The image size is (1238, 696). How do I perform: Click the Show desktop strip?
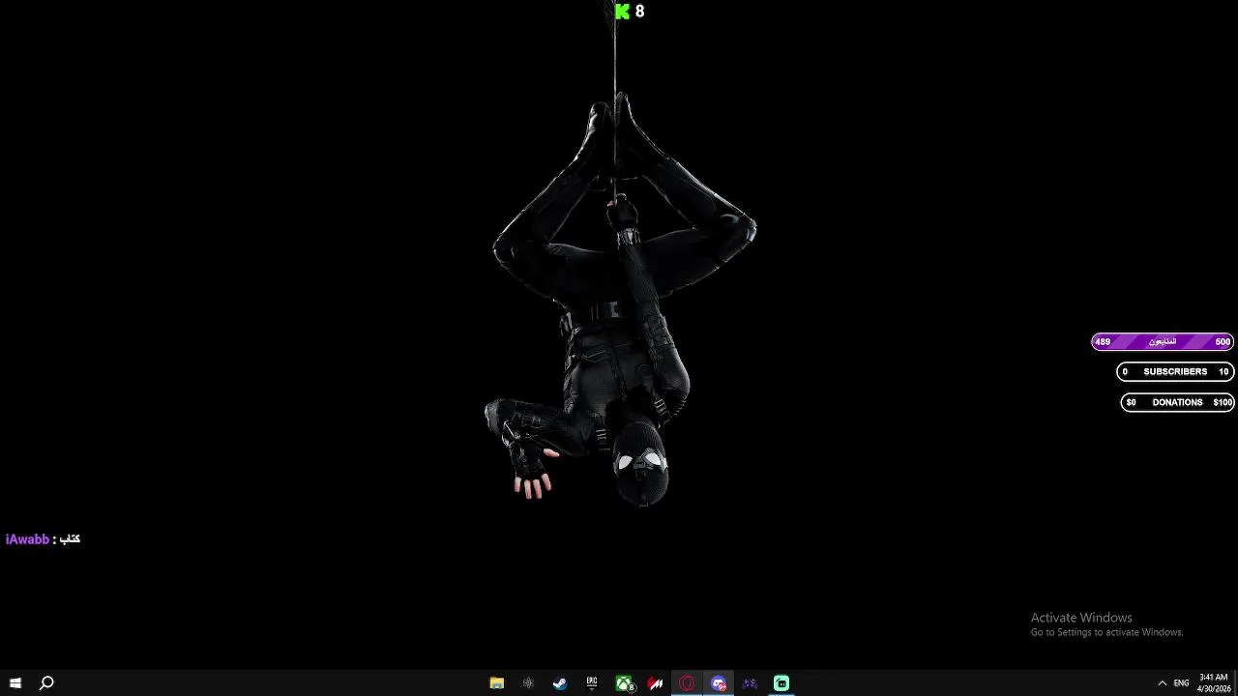(x=1235, y=682)
